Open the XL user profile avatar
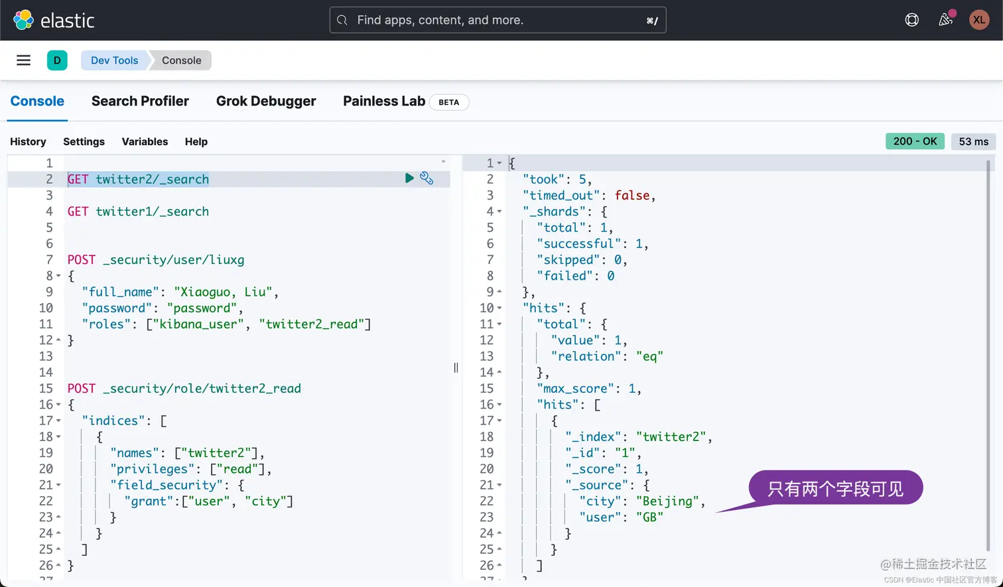The image size is (1003, 587). pos(979,20)
